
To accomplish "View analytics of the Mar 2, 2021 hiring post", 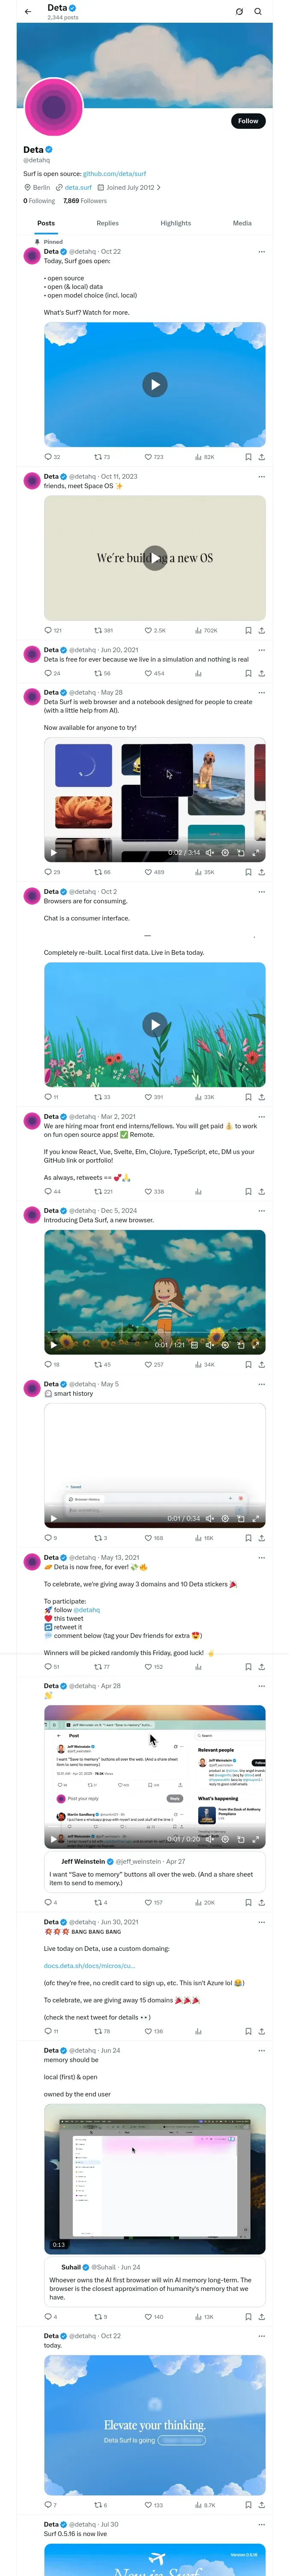I will click(x=198, y=1192).
